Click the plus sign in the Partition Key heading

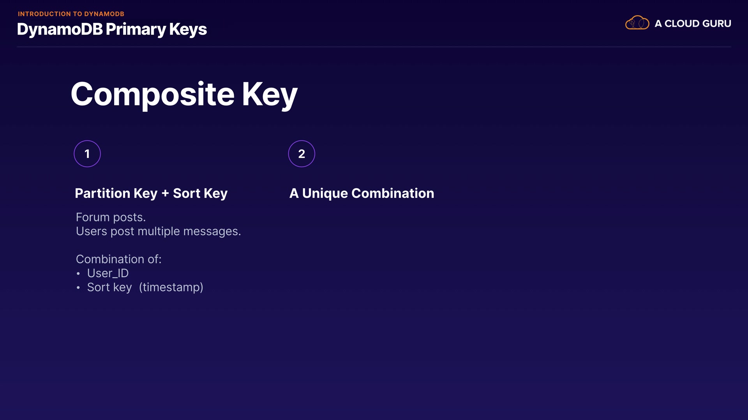click(165, 193)
